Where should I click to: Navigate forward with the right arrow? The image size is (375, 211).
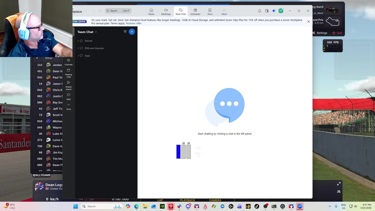(x=93, y=11)
